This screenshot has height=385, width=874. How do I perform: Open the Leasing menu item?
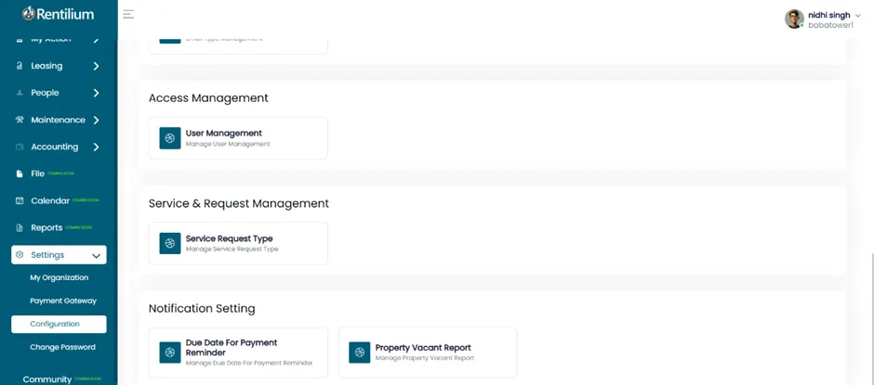coord(59,66)
